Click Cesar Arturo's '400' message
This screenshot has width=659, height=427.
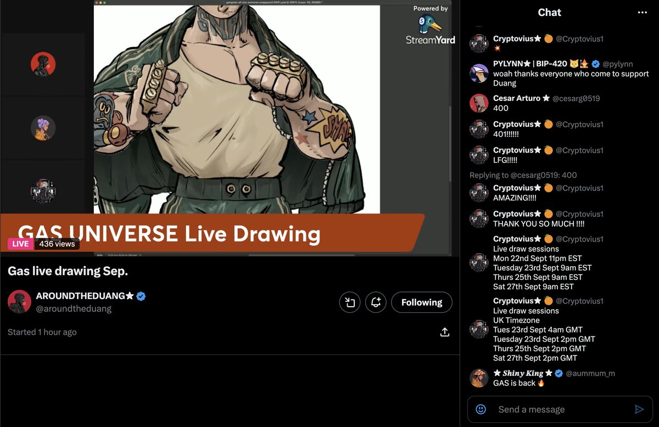click(501, 108)
